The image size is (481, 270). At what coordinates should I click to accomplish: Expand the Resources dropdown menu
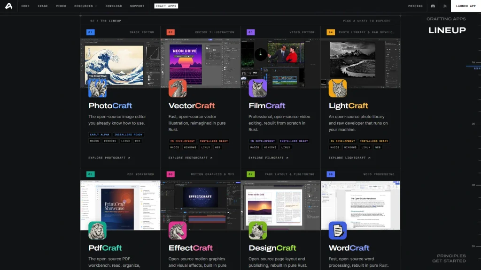[85, 6]
